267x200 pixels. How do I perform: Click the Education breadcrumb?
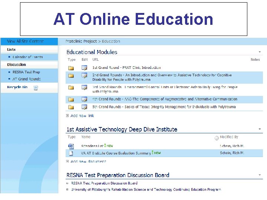[111, 41]
